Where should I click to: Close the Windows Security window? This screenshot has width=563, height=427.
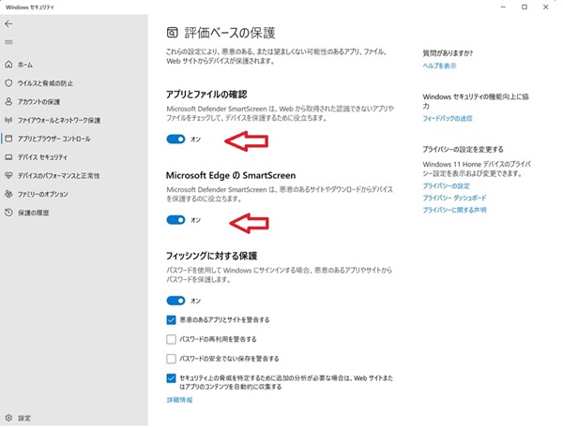pyautogui.click(x=546, y=7)
